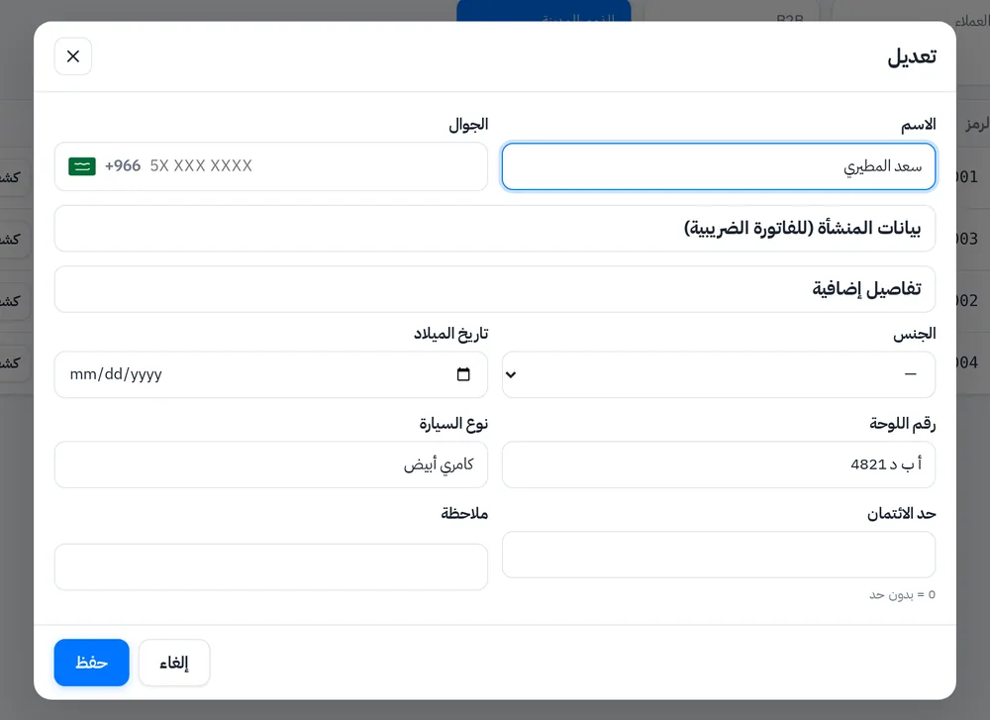
Task: Click the نوع السيارة field كامري أبيض
Action: coord(271,464)
